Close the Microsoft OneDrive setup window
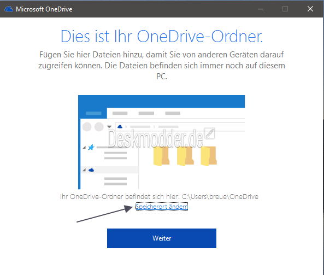Image resolution: width=324 pixels, height=275 pixels. (310, 9)
